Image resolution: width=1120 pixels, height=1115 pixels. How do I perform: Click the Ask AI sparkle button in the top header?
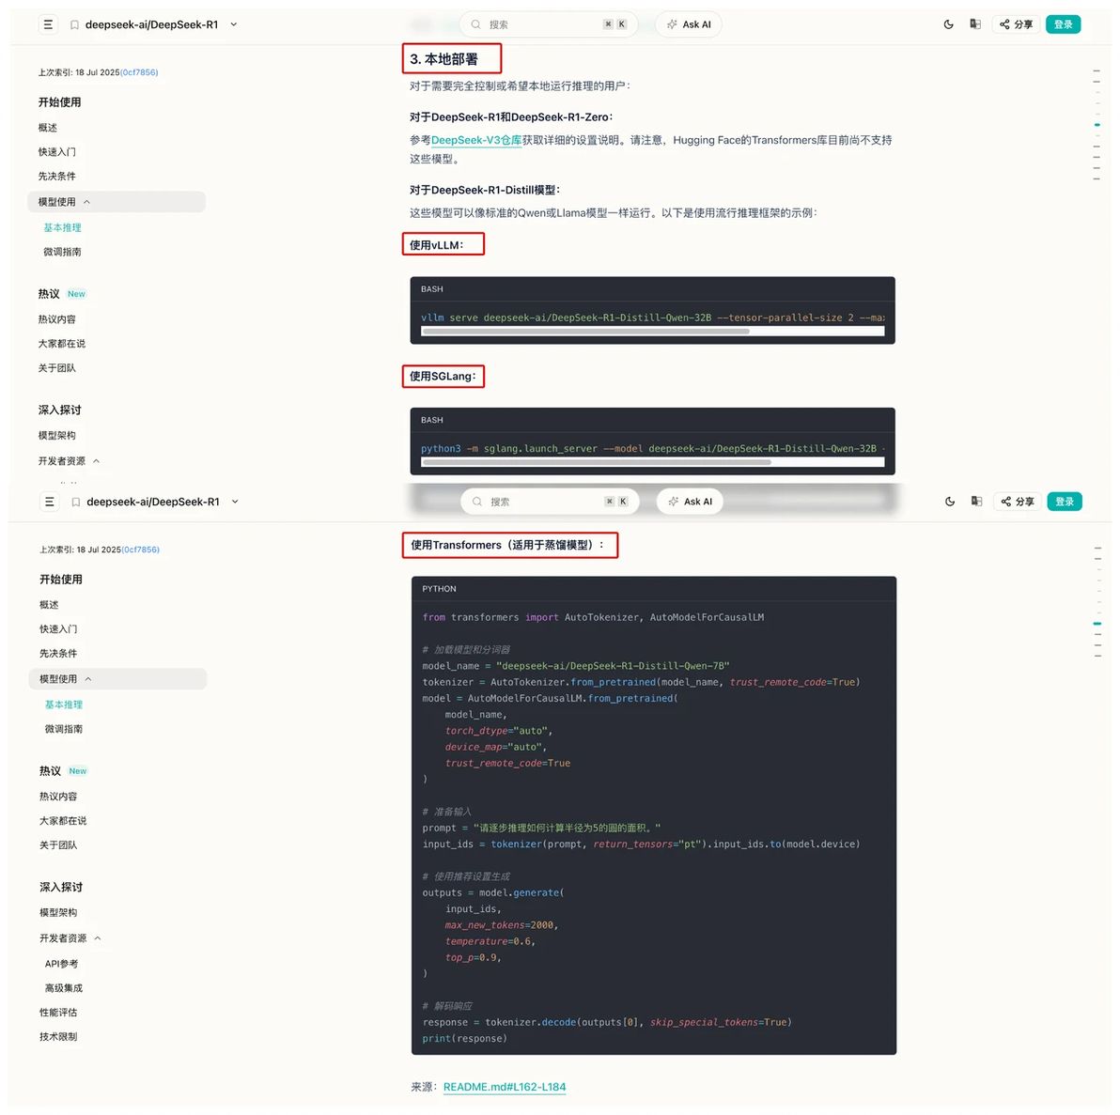click(x=689, y=24)
